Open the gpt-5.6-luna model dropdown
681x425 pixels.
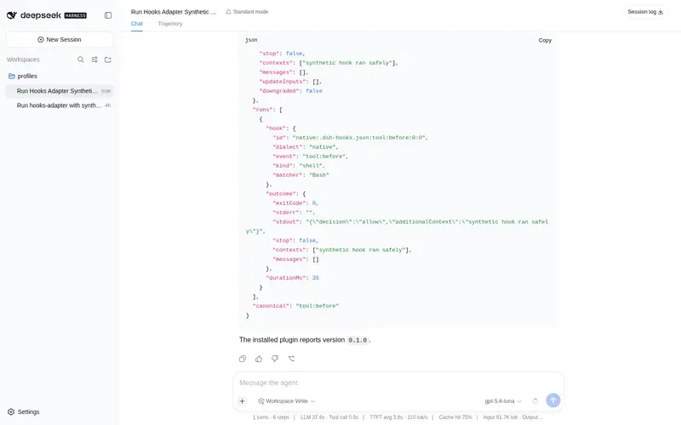coord(503,401)
